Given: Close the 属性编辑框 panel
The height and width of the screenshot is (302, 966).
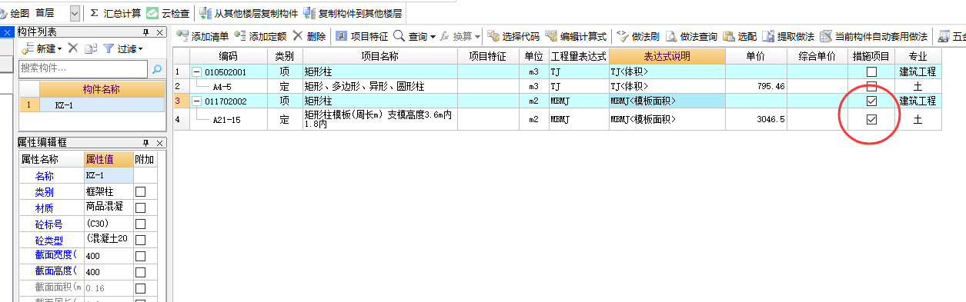Looking at the screenshot, I should (x=159, y=143).
